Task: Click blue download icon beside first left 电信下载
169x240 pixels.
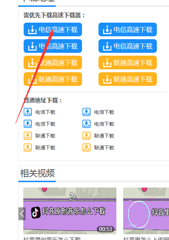Action: (x=28, y=112)
